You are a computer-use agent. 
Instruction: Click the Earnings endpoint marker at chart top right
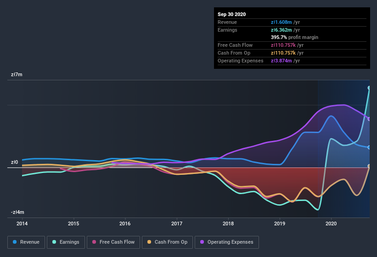pyautogui.click(x=369, y=88)
